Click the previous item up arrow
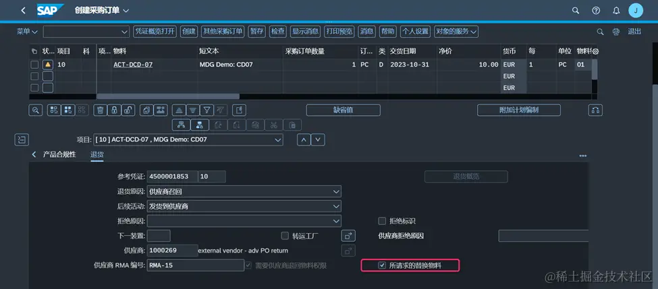This screenshot has width=658, height=289. coord(304,139)
